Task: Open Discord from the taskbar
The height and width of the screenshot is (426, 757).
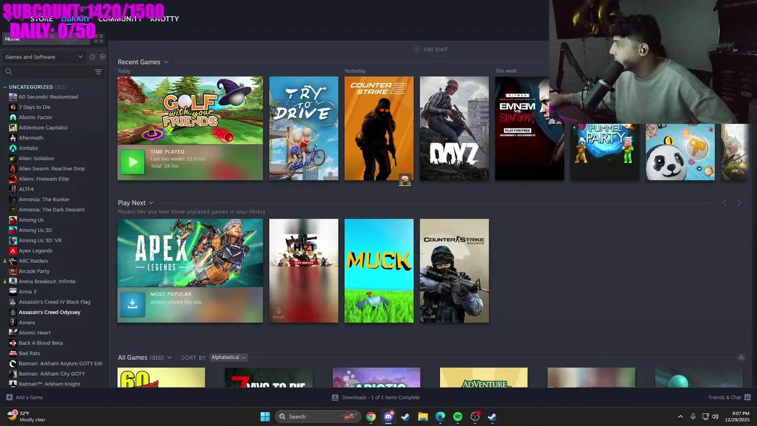Action: 388,417
